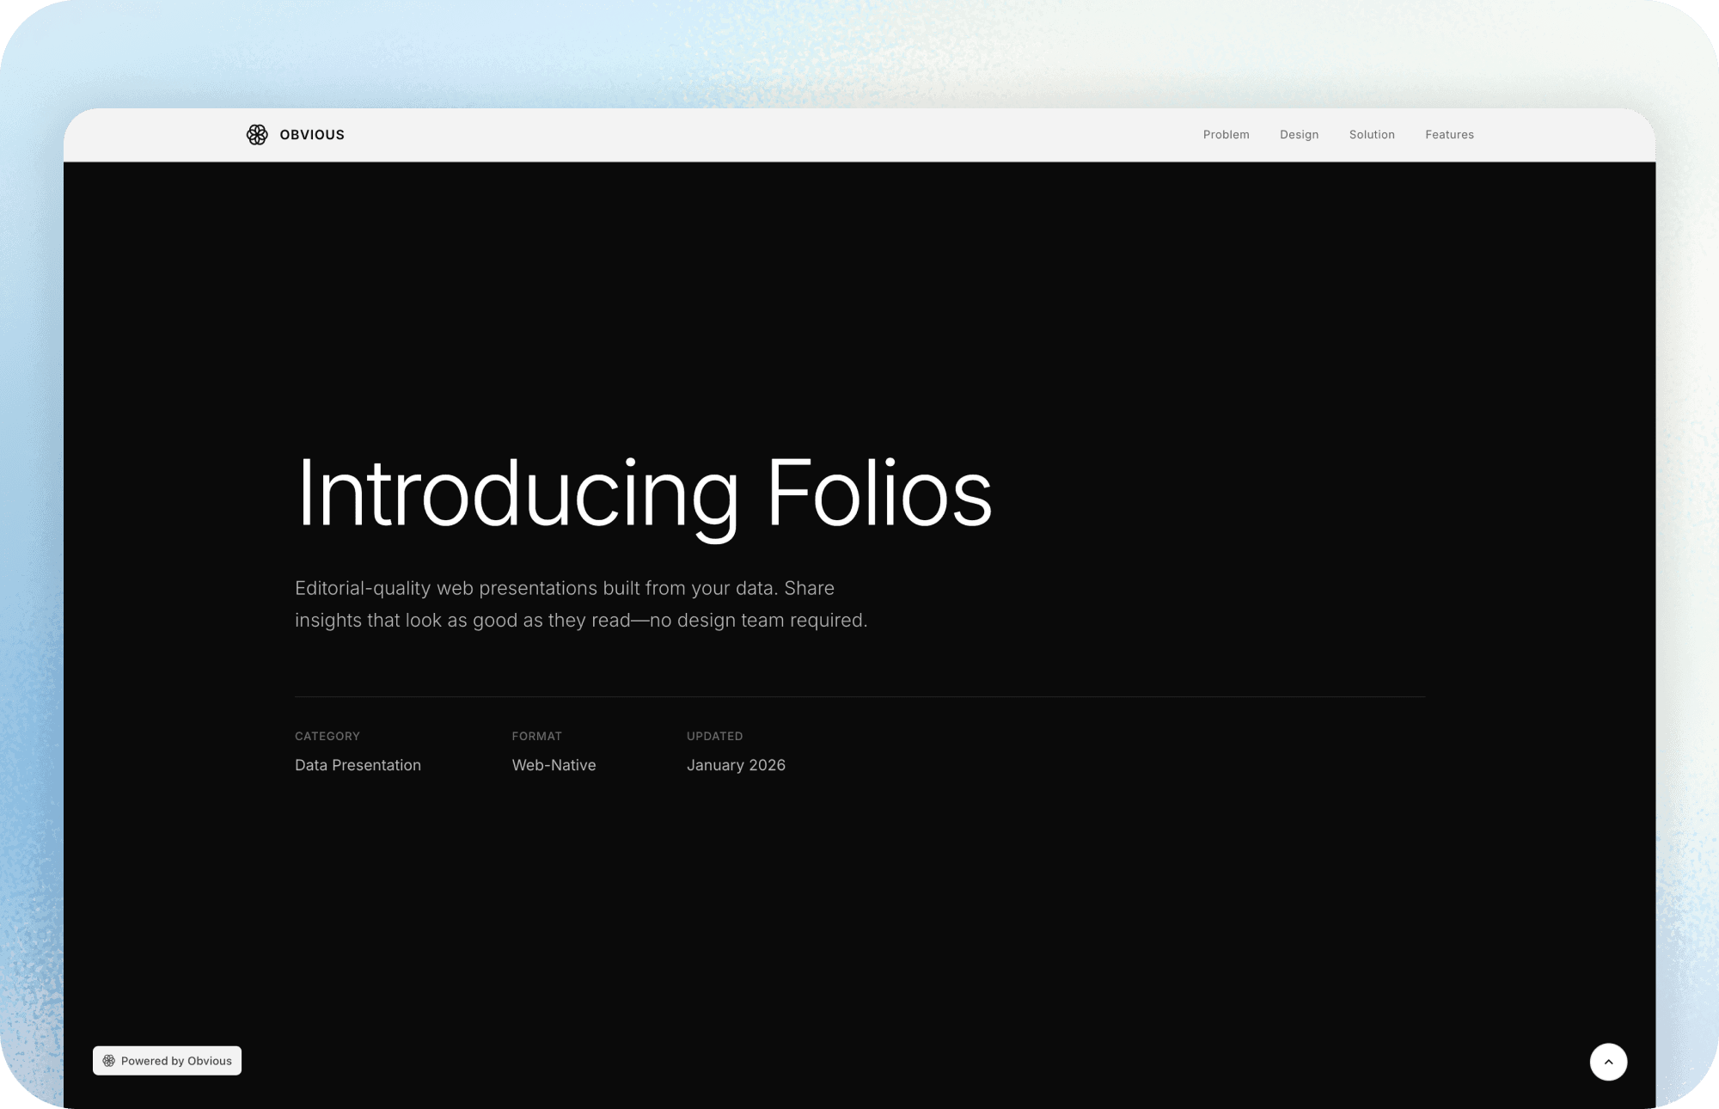Viewport: 1719px width, 1109px height.
Task: Jump to the Solution section
Action: click(x=1372, y=135)
